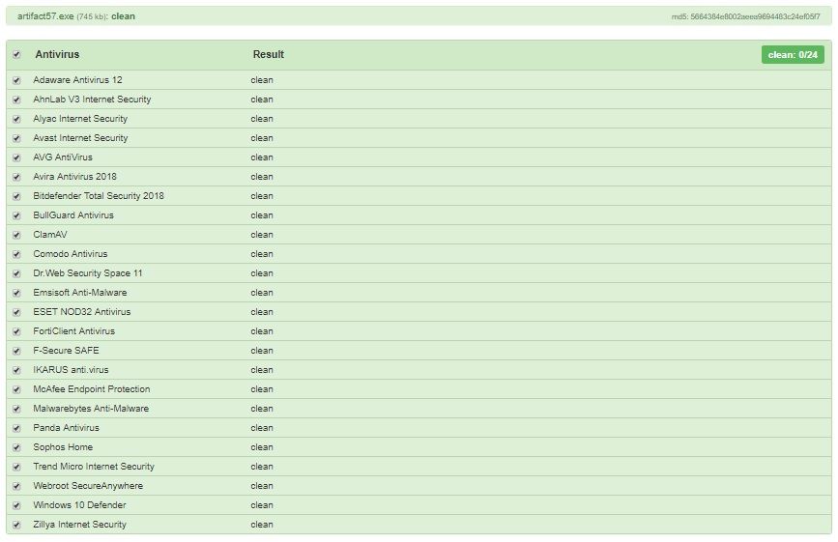The width and height of the screenshot is (838, 542).
Task: Select the Webroot SecureAnywhere label
Action: (88, 486)
